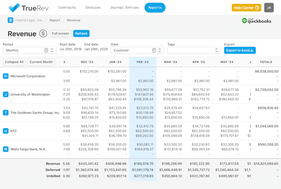Open the Tags dropdown
This screenshot has height=189, width=281.
tap(194, 50)
